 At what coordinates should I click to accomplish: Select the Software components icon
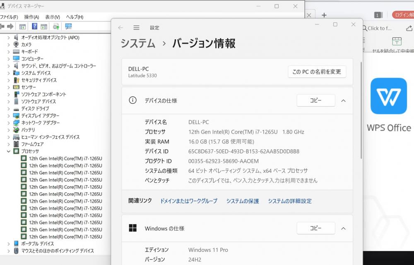pyautogui.click(x=17, y=94)
